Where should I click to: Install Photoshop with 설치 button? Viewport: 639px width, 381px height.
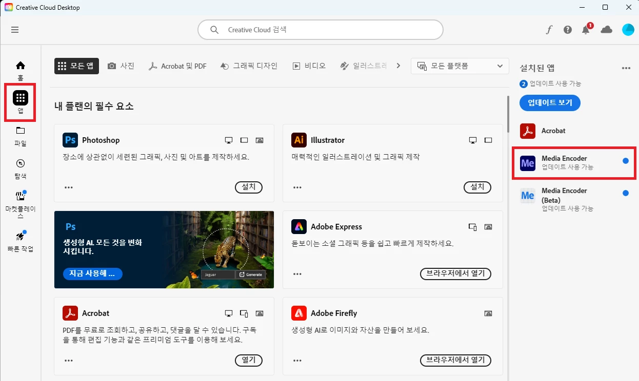[249, 187]
